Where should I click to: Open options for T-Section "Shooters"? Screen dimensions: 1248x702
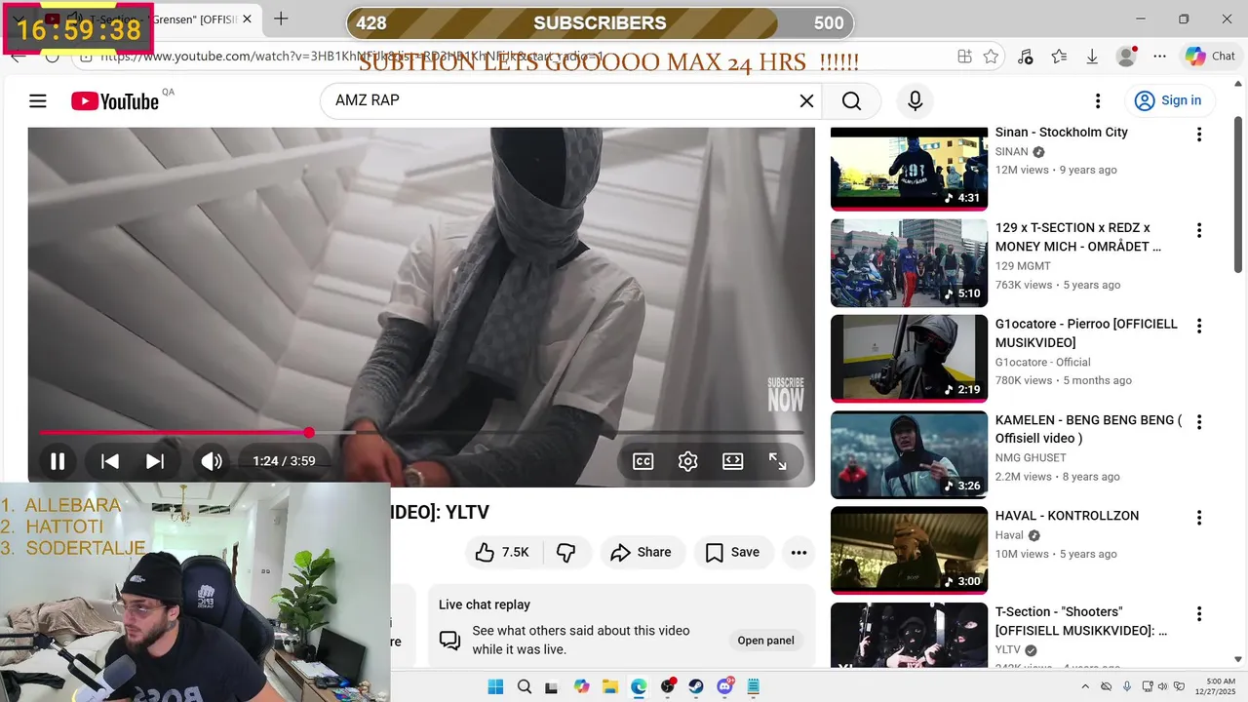1199,613
